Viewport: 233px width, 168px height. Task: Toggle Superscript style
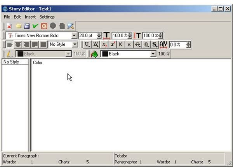(x=113, y=45)
